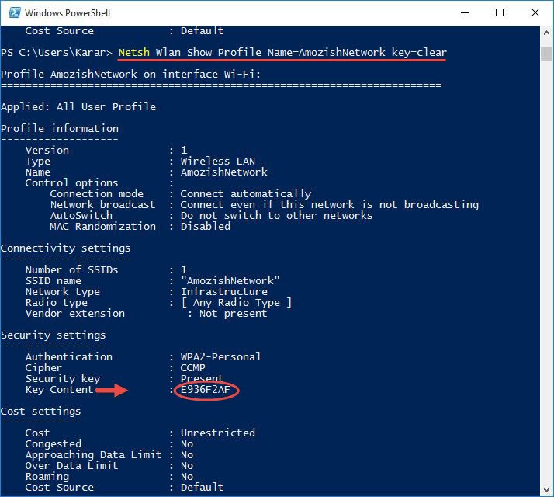The height and width of the screenshot is (497, 554).
Task: Click the scrollbar down arrow
Action: (x=546, y=489)
